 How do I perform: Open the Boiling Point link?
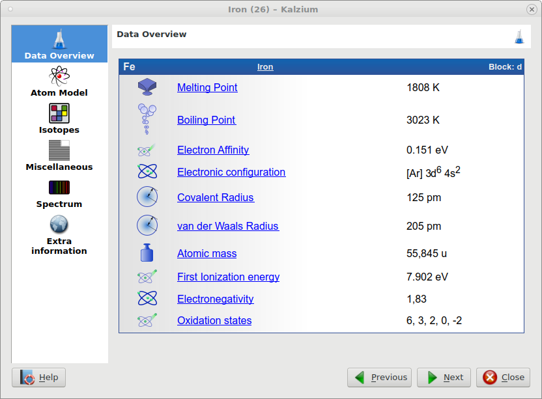tap(207, 120)
